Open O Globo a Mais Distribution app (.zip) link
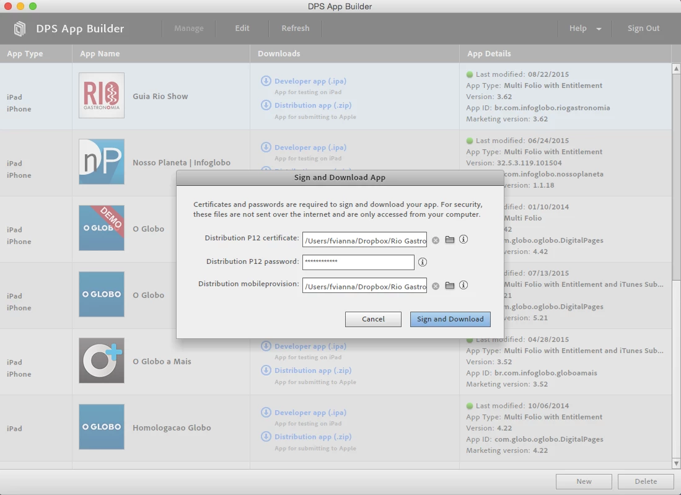Screen dimensions: 681x495 pos(313,370)
